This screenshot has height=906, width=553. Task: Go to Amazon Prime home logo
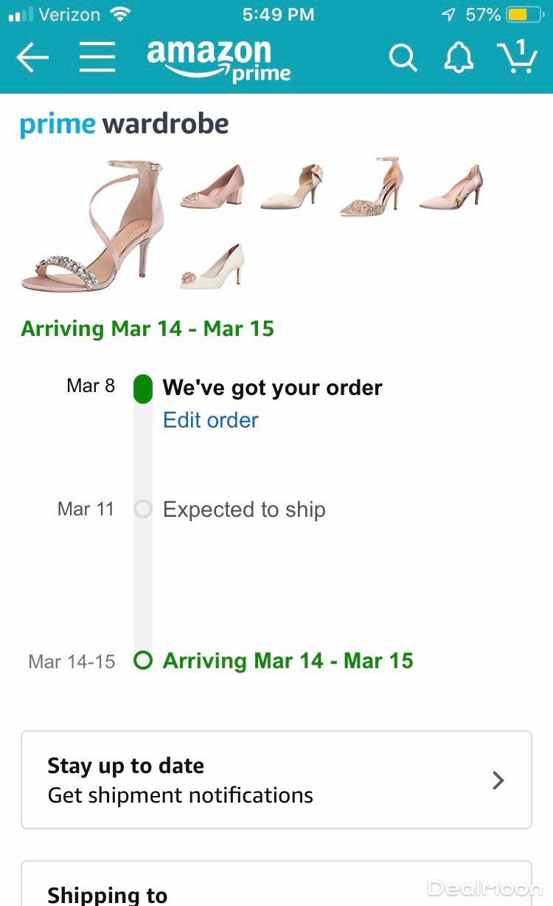pyautogui.click(x=218, y=61)
